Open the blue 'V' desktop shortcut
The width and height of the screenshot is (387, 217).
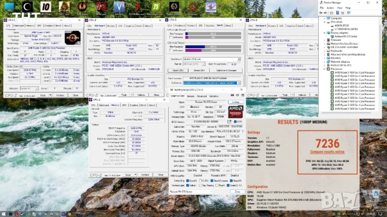click(119, 7)
